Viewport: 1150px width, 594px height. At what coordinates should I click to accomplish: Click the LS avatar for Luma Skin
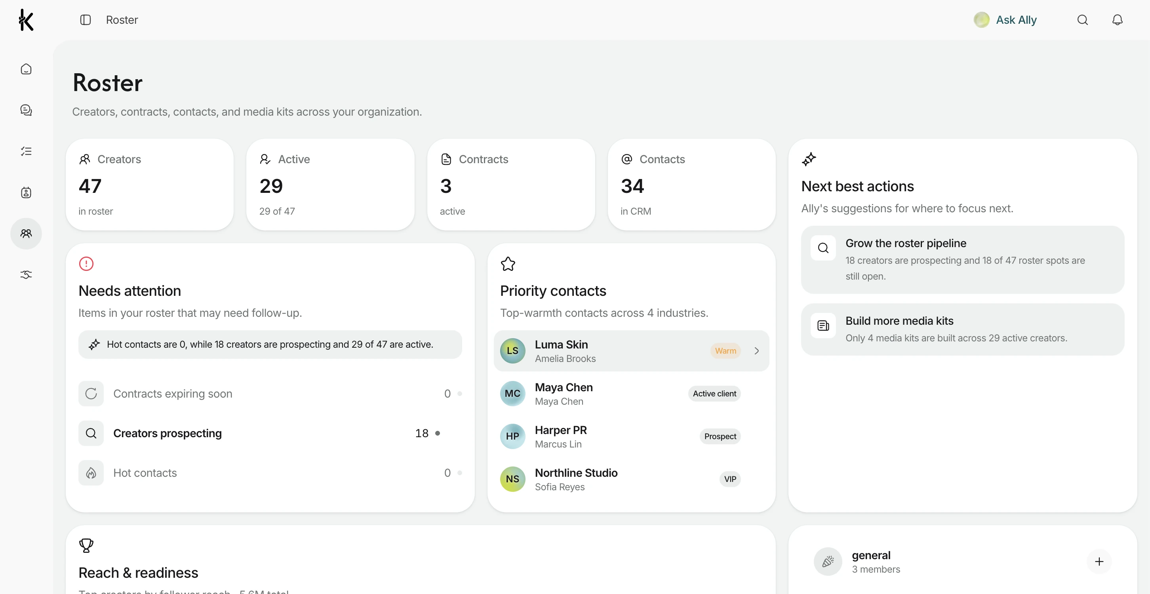[x=512, y=351]
